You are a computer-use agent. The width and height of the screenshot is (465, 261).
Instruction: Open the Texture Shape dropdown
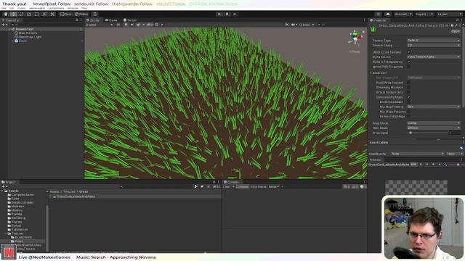pos(434,45)
